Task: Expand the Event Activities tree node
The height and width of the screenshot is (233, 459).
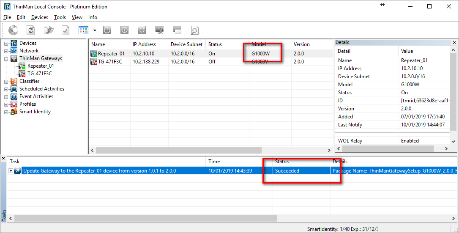Action: [6, 97]
